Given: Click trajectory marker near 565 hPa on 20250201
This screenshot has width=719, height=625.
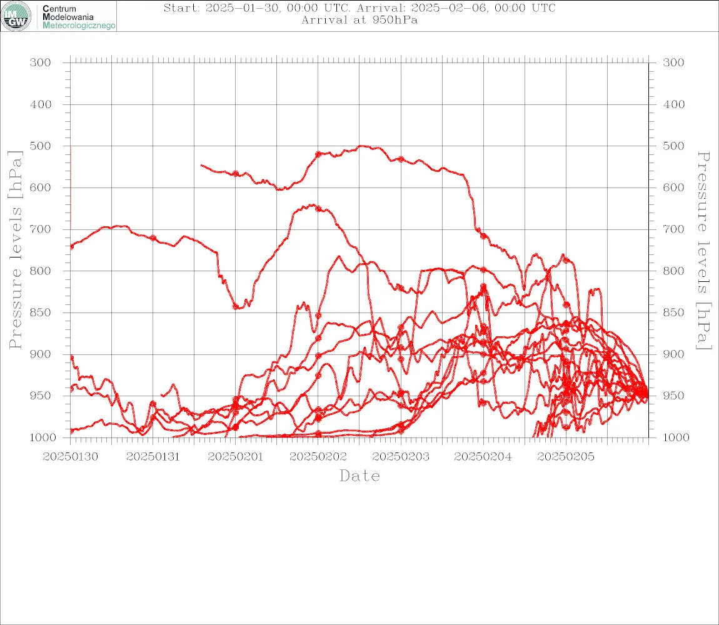Looking at the screenshot, I should coord(236,174).
